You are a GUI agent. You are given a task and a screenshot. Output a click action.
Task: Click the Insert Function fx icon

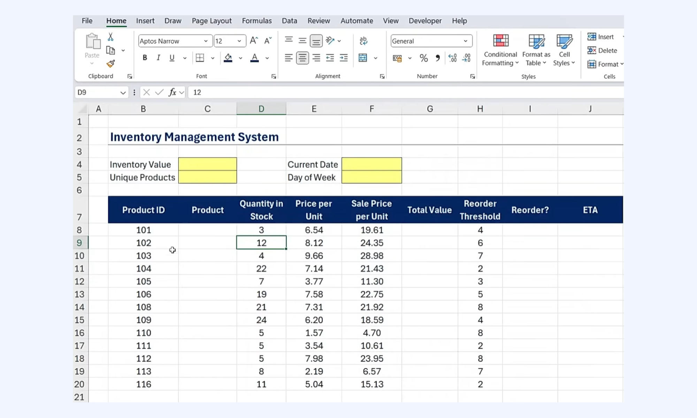click(x=173, y=92)
